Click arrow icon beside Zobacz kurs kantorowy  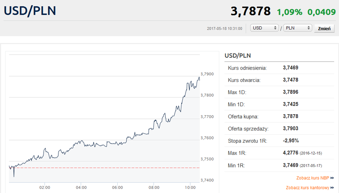point(332,188)
